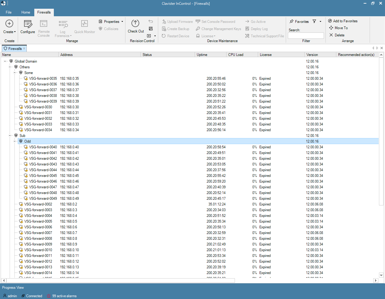The width and height of the screenshot is (385, 299).
Task: Close the Firewalls document tab
Action: pyautogui.click(x=24, y=48)
